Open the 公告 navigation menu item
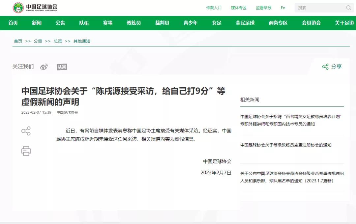The width and height of the screenshot is (356, 224). (x=60, y=23)
